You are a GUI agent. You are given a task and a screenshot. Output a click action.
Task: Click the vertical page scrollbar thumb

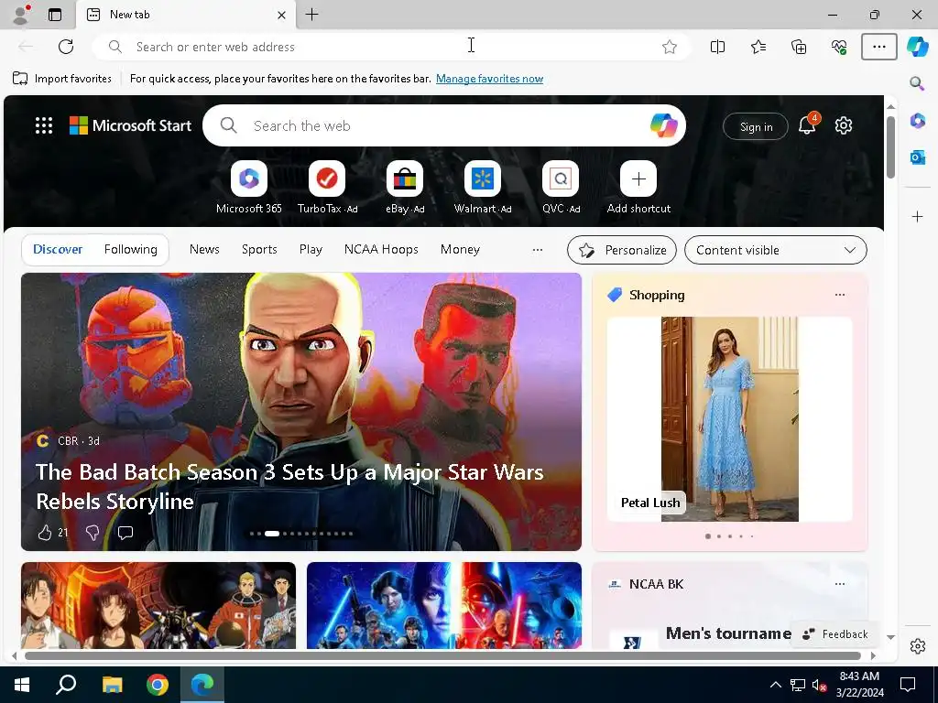point(890,147)
